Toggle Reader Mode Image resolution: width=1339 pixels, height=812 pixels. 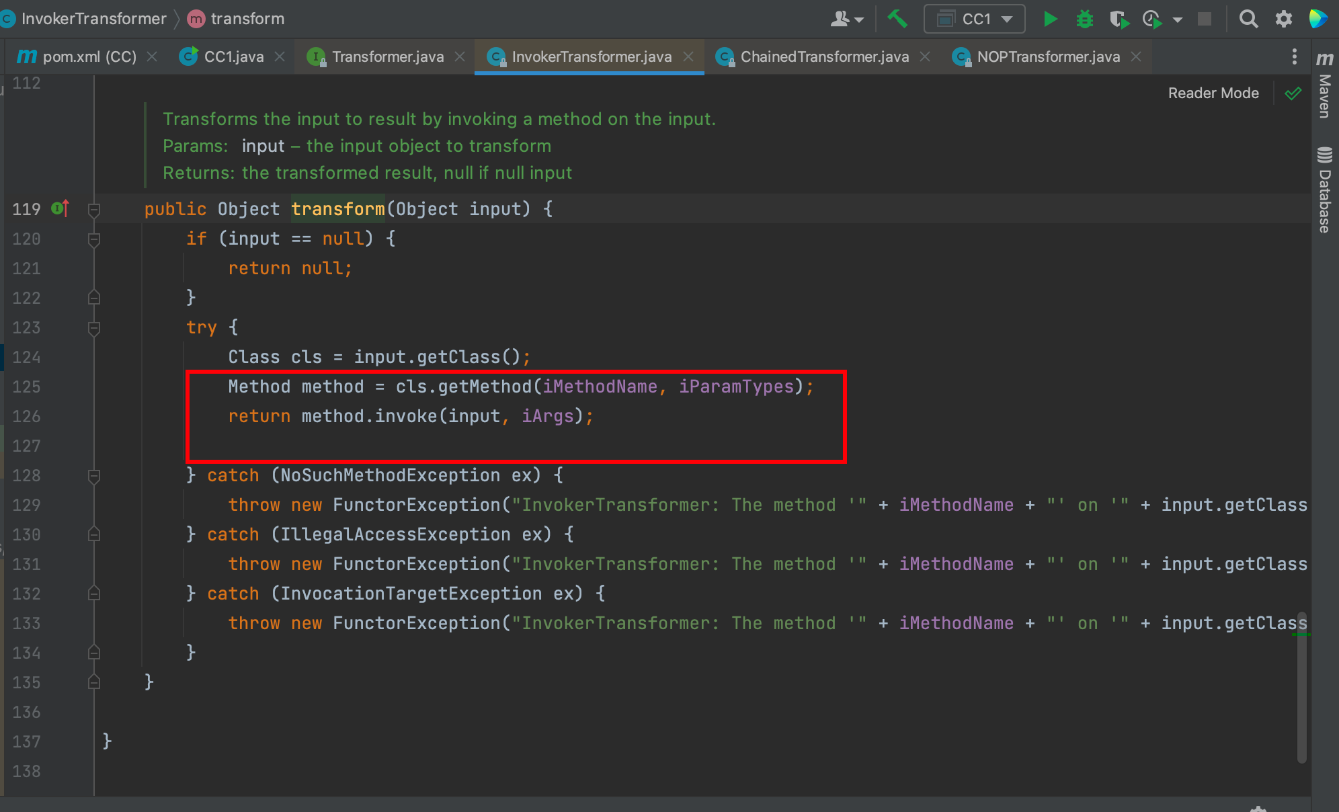click(x=1213, y=93)
